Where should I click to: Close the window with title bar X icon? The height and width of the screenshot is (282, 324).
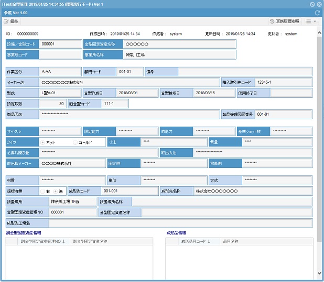point(319,4)
